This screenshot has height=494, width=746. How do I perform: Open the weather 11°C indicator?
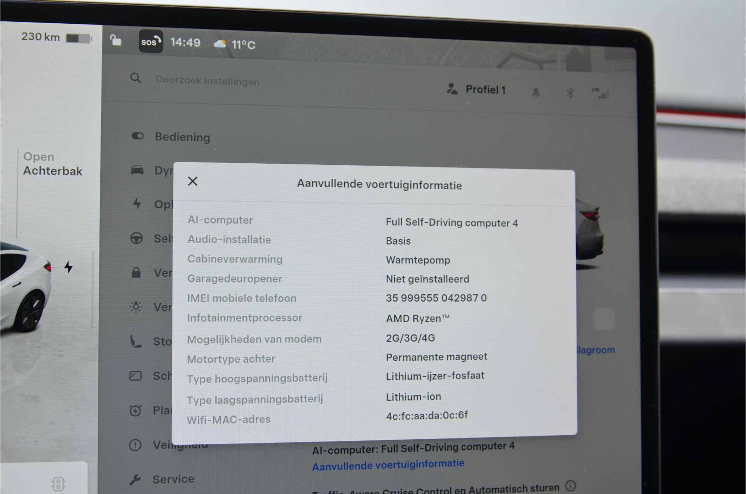[235, 44]
